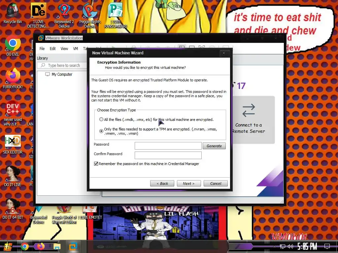This screenshot has height=253, width=338.
Task: Open the Recycle Bin desktop icon
Action: pos(13,13)
